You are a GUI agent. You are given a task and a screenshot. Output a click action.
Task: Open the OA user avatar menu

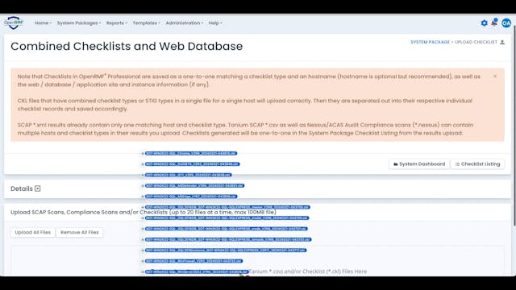click(x=506, y=23)
